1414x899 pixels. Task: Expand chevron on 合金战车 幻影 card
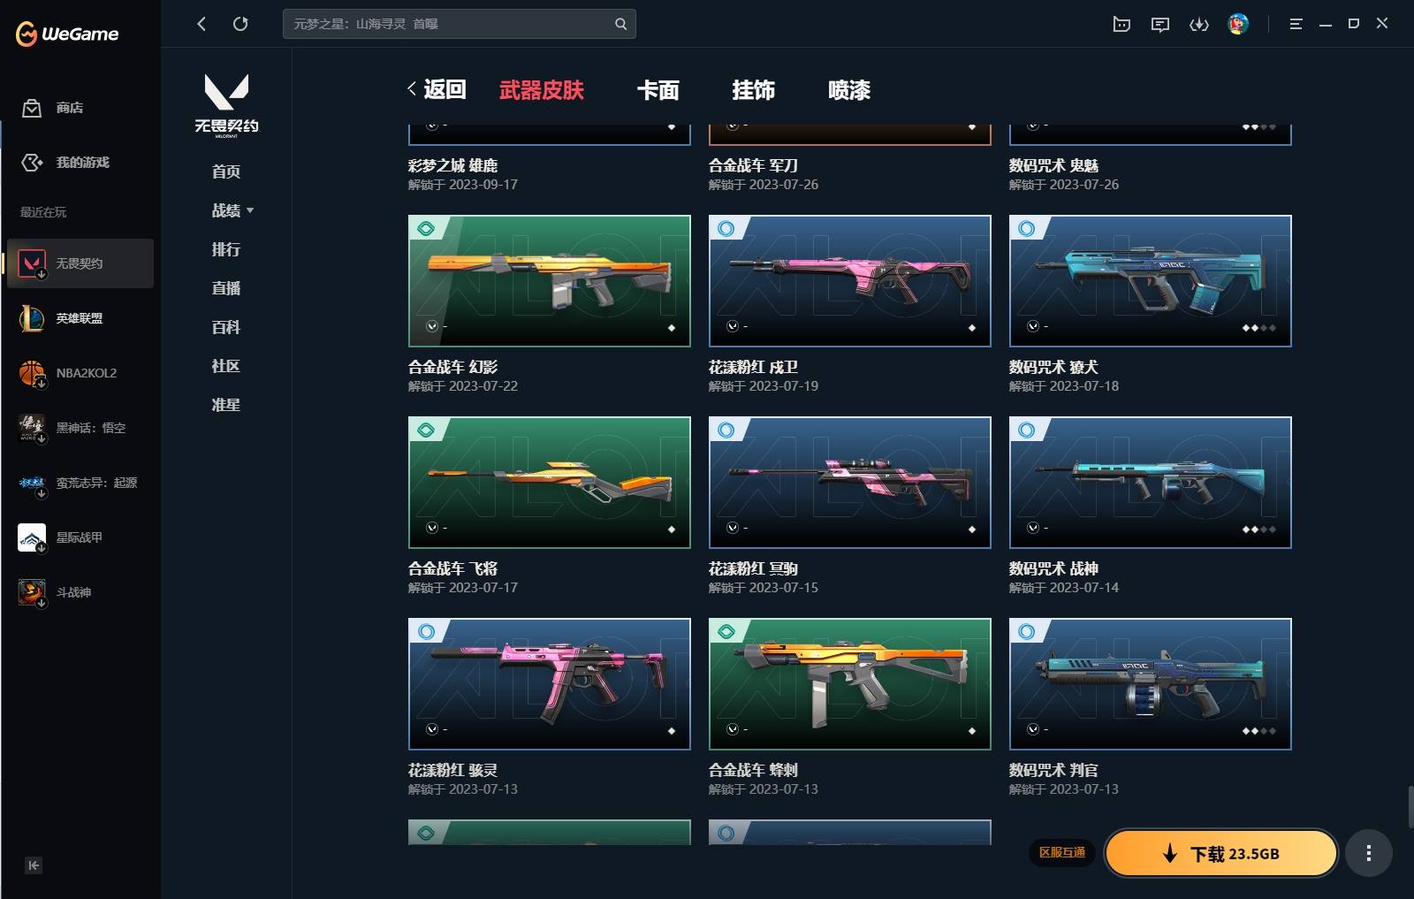432,326
